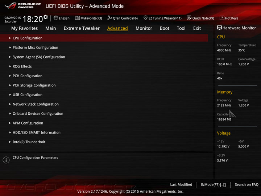Click the 4000 MHz CPU frequency value

(224, 50)
